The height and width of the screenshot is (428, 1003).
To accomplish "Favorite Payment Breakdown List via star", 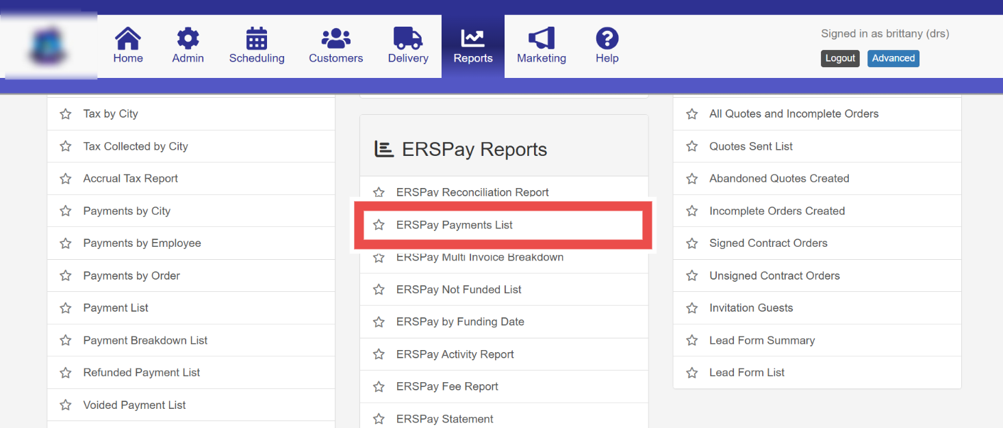I will click(x=66, y=340).
